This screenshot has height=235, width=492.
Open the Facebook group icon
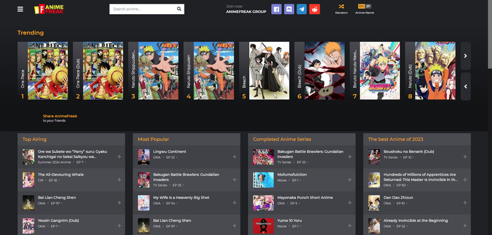point(276,9)
